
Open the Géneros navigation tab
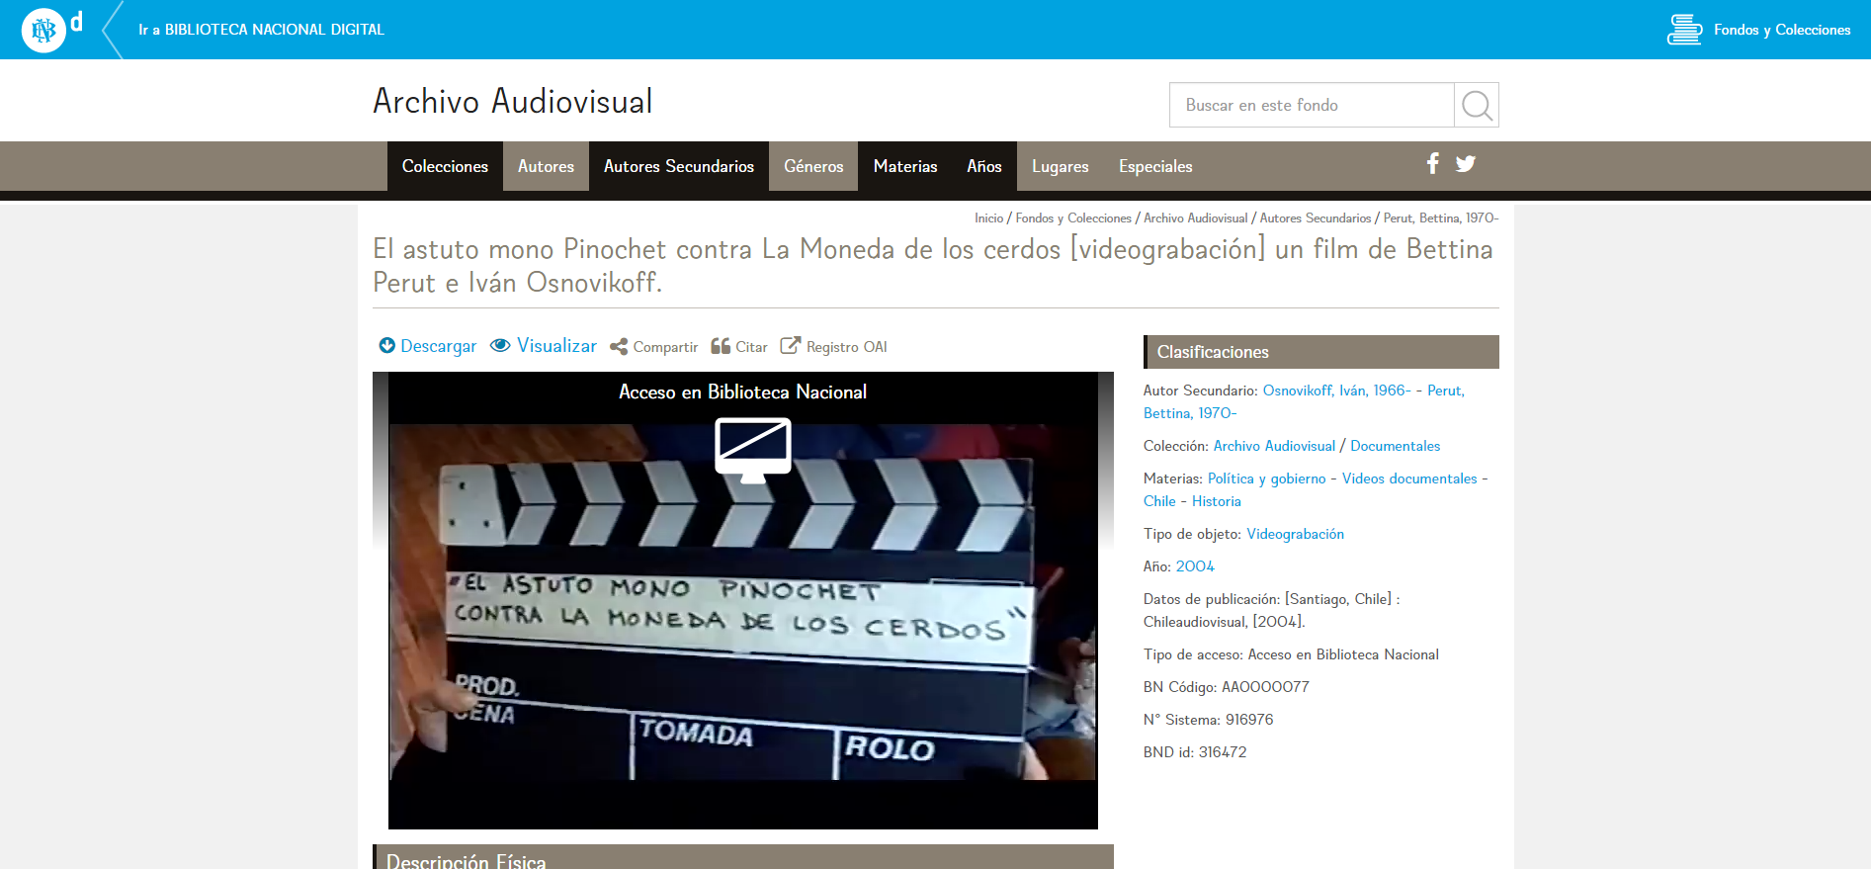[813, 166]
